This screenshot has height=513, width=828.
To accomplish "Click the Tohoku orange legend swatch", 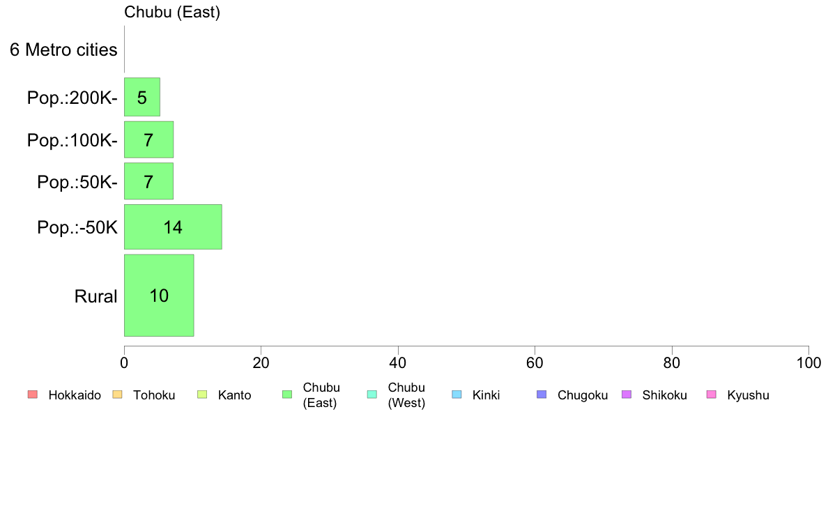I will [118, 395].
